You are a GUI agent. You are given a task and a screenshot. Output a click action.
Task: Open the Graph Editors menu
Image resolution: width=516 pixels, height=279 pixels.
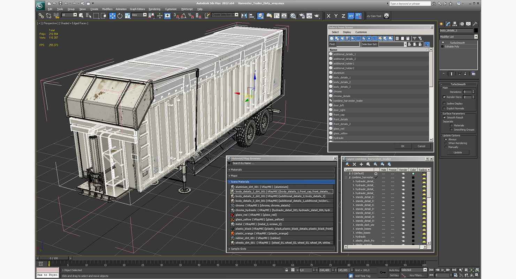pyautogui.click(x=137, y=9)
